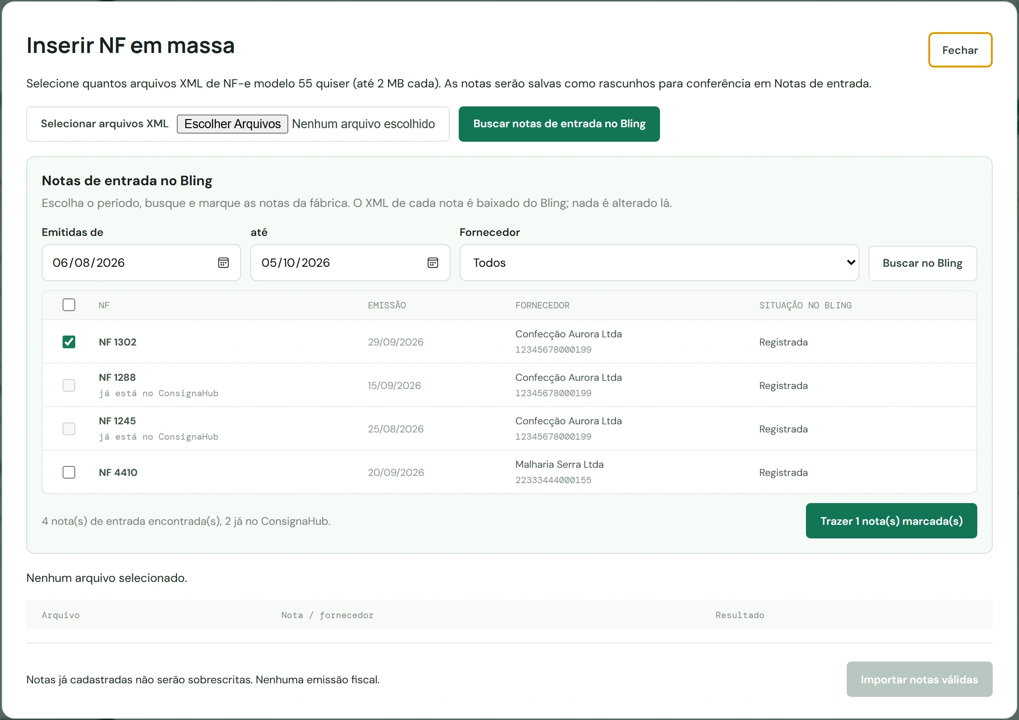Click the EMISSÃO column header
Screen dimensions: 1019x720
(387, 305)
